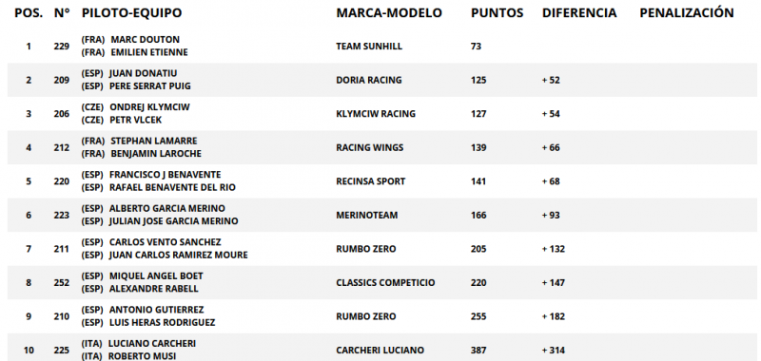Select CARLOS VENTO SANCHEZ driver
This screenshot has height=361, width=761.
(165, 242)
